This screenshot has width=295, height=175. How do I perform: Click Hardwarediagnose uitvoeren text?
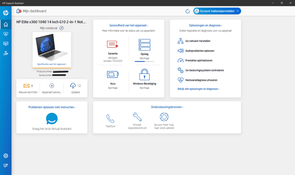201,80
